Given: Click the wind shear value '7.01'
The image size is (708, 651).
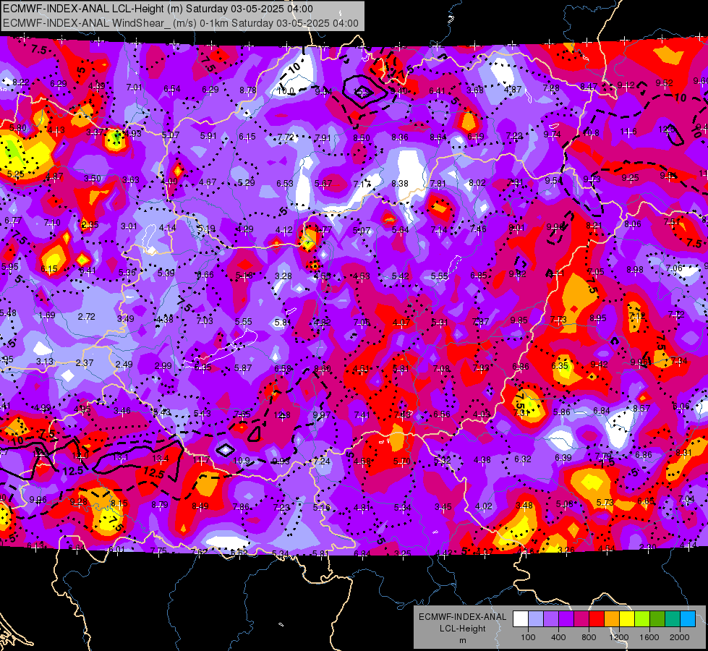Looking at the screenshot, I should (x=134, y=88).
